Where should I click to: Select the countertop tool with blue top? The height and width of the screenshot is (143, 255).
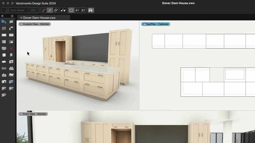click(x=11, y=82)
